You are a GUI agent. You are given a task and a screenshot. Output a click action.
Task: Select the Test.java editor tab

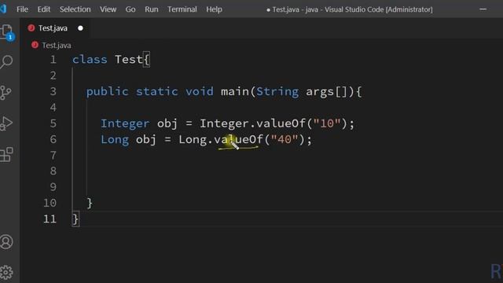[56, 28]
